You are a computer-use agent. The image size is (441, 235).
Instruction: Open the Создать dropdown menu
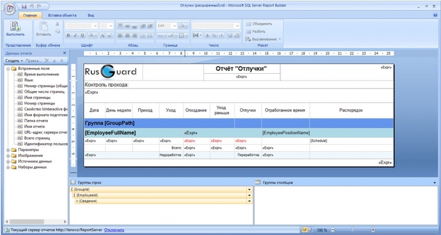(x=14, y=61)
